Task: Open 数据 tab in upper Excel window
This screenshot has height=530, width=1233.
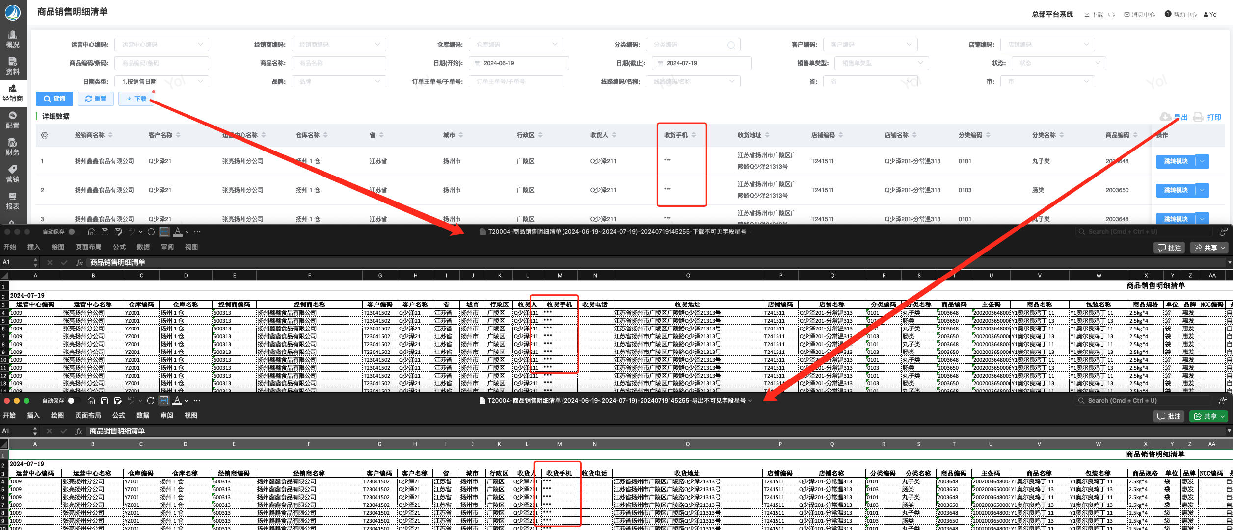Action: click(143, 247)
